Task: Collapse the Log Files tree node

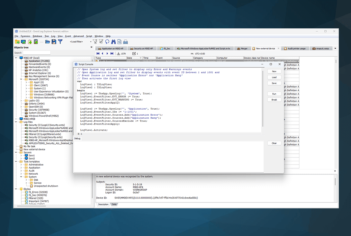Action: [x=16, y=122]
